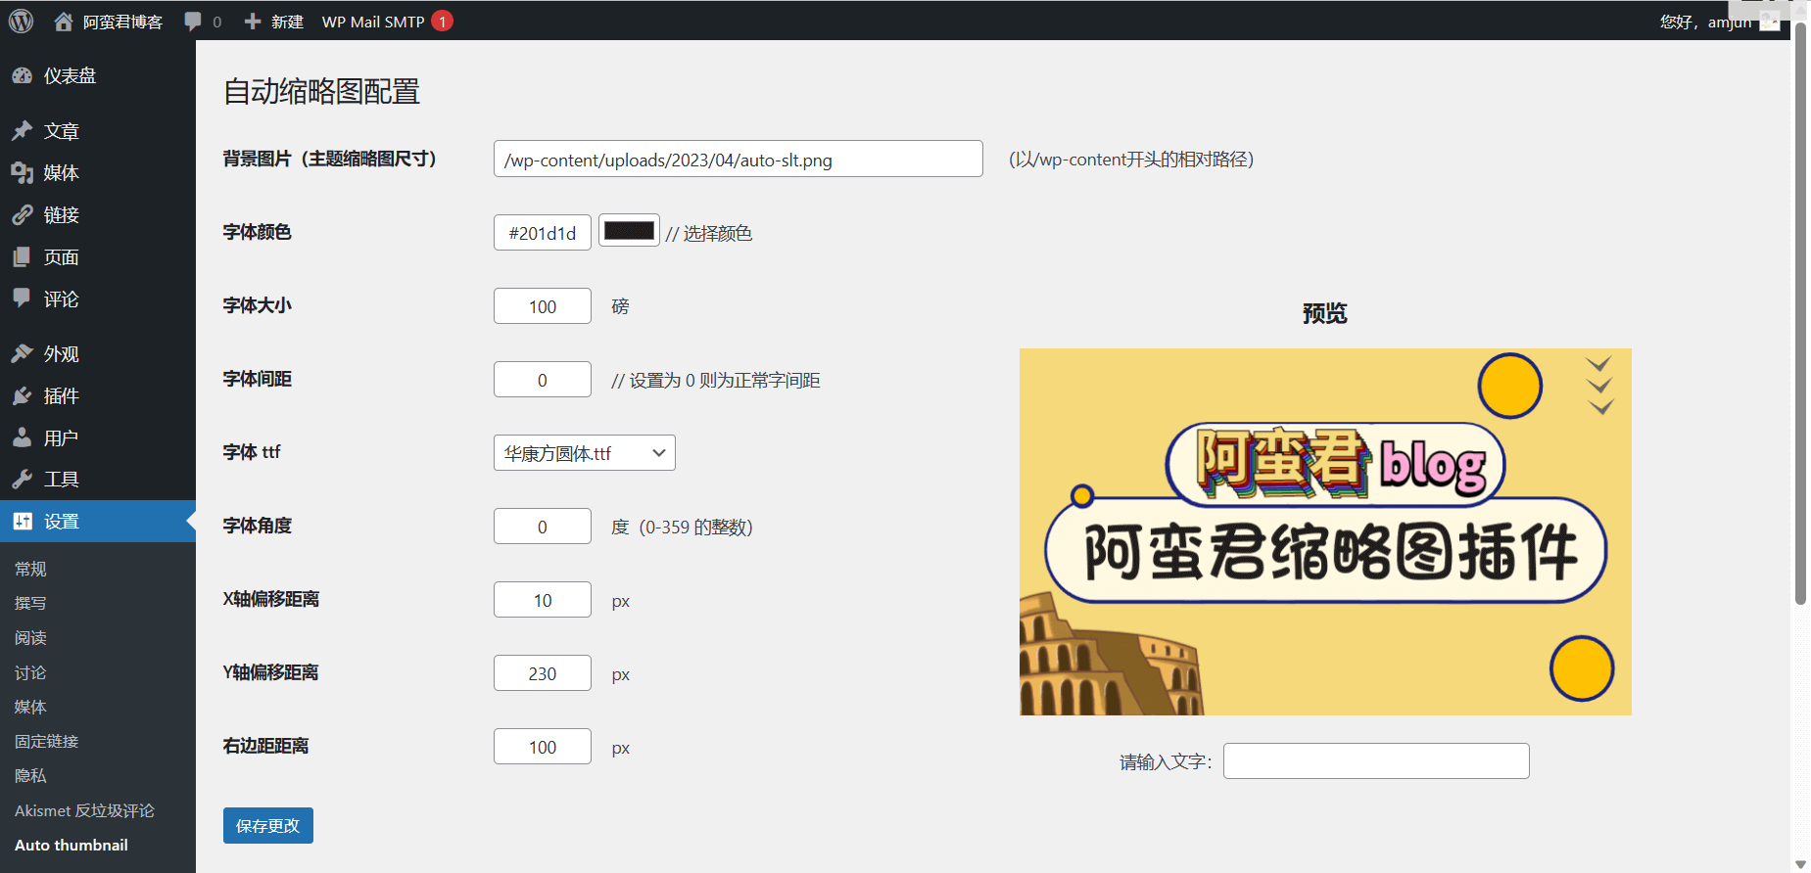Open 仪表盘 dashboard icon in sidebar
The height and width of the screenshot is (873, 1811).
(22, 76)
